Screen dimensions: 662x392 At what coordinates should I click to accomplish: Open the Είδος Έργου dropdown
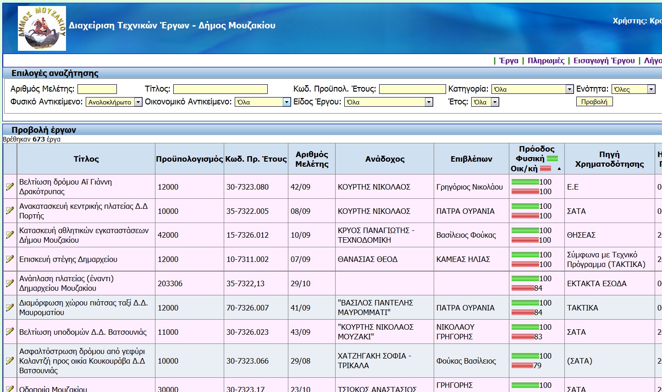click(x=388, y=102)
